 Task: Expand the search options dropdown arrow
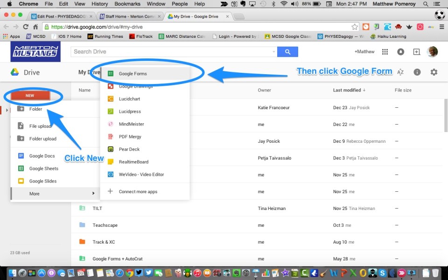(273, 52)
